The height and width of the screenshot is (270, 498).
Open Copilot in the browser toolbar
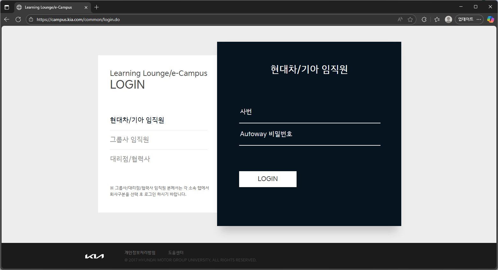coord(491,19)
